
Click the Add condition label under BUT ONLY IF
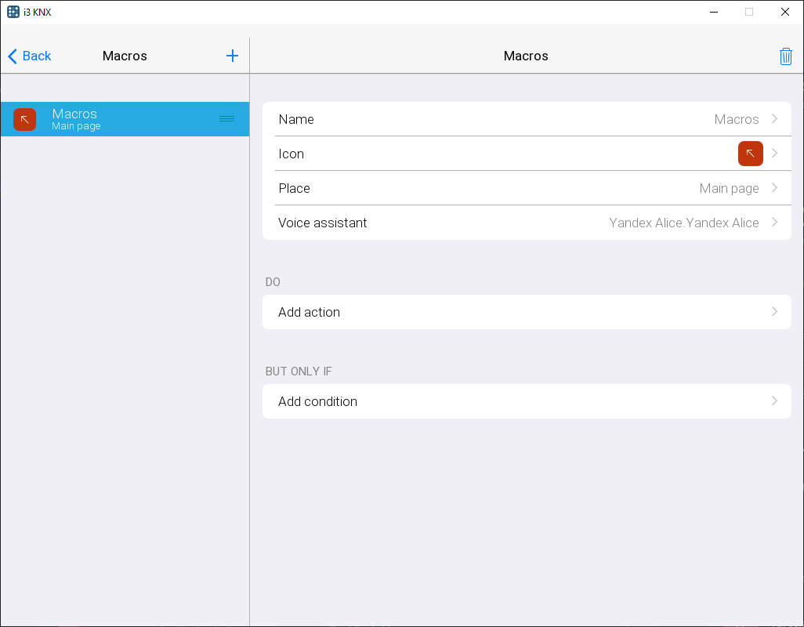point(317,401)
